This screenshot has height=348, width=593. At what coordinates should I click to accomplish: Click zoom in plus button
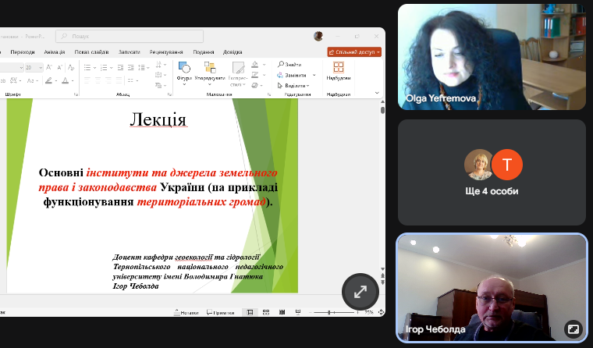[x=358, y=312]
